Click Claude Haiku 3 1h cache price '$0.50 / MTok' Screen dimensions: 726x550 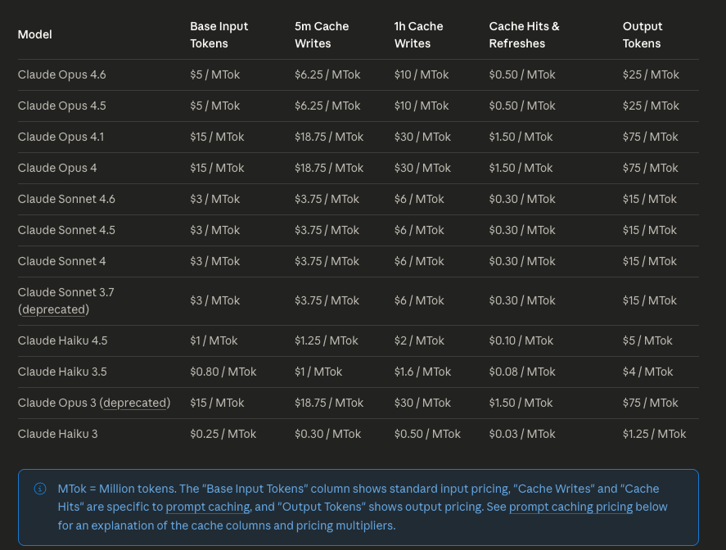[x=427, y=434]
